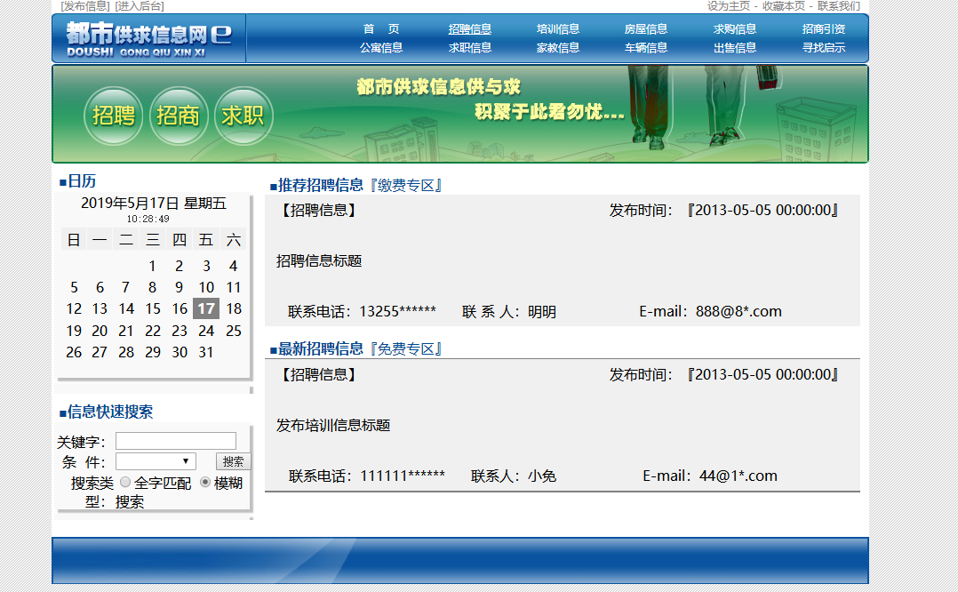Click the 设为主页 link
The height and width of the screenshot is (592, 958).
point(729,6)
